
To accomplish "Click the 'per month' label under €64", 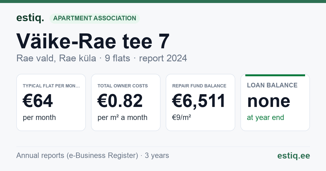I will point(39,118).
